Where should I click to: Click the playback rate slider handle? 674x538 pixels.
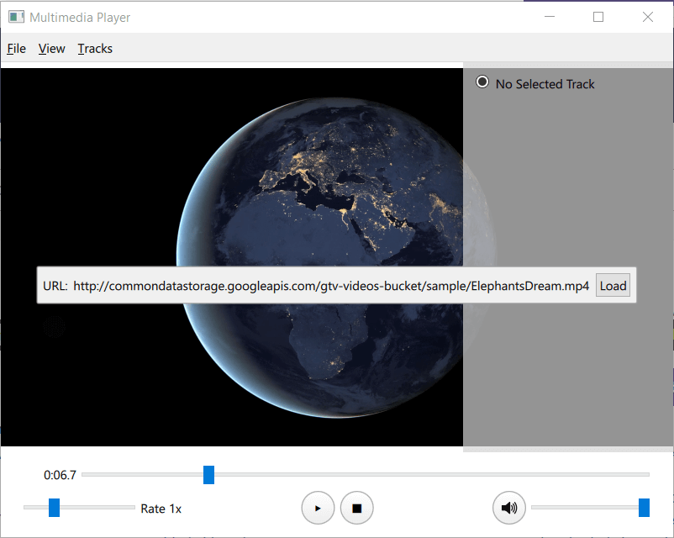pos(54,508)
